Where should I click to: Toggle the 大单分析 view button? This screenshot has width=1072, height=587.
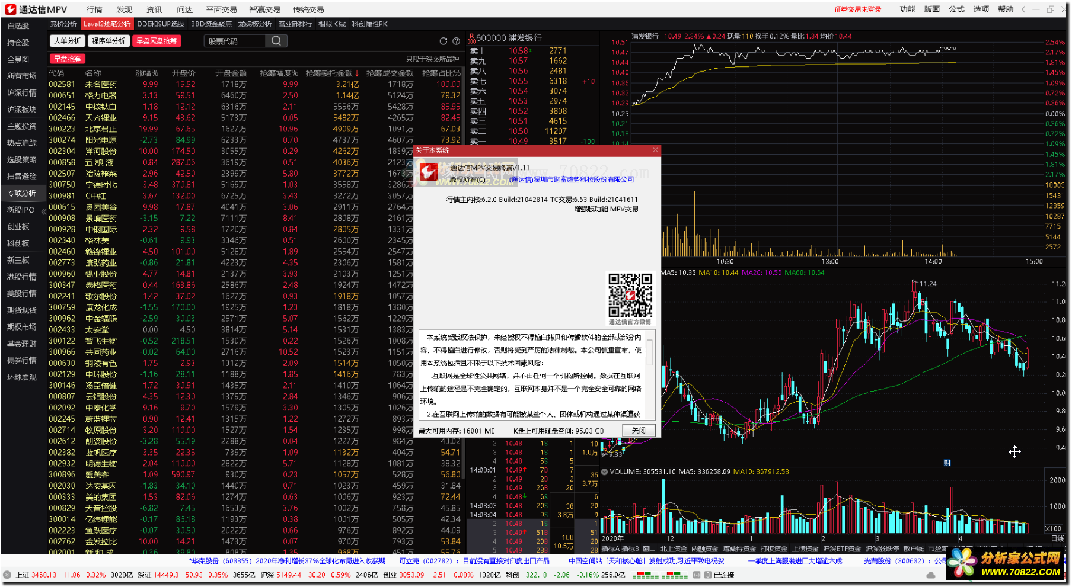[67, 41]
